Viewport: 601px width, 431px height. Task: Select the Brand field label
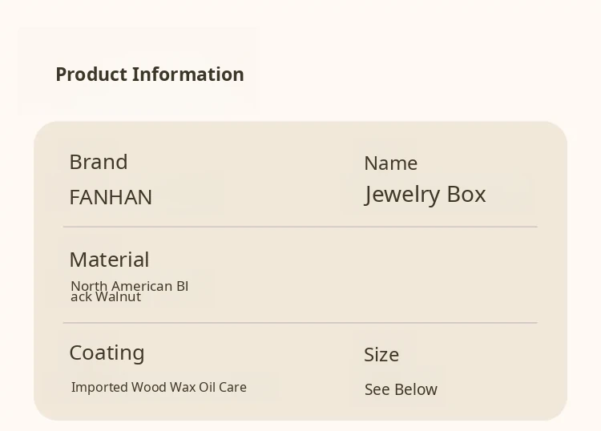(x=99, y=162)
